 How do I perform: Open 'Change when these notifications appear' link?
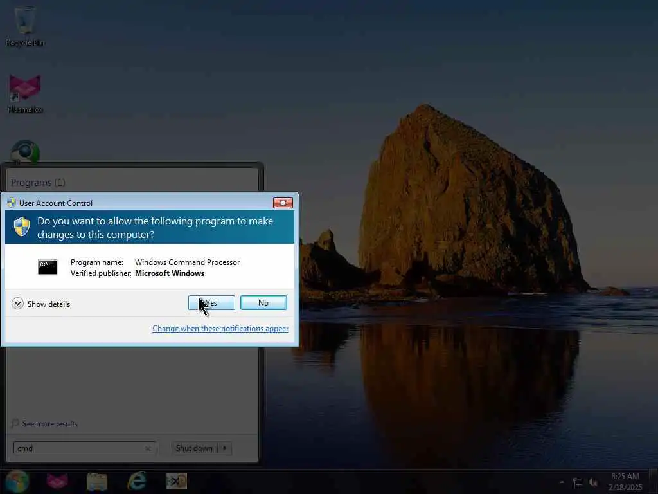pyautogui.click(x=220, y=329)
